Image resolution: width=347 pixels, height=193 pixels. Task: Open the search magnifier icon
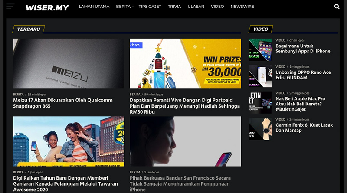(x=337, y=7)
